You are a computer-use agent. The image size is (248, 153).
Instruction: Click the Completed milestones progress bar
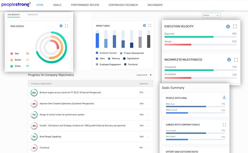pyautogui.click(x=200, y=70)
